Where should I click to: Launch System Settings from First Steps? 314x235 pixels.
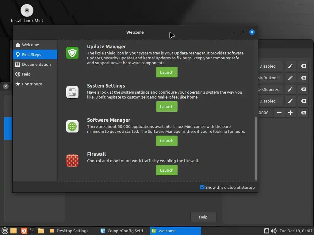167,106
